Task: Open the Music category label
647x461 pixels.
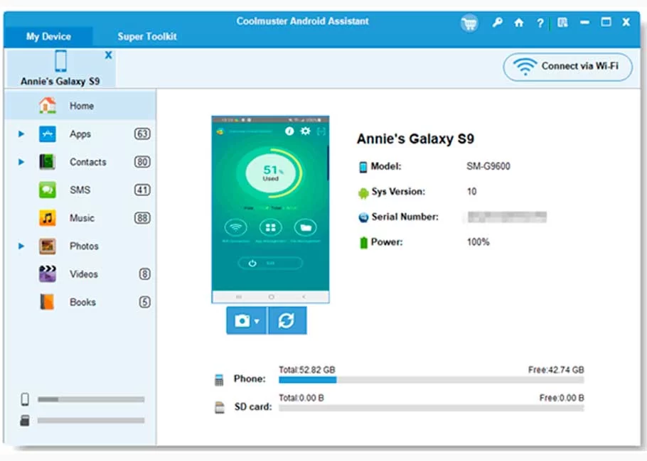Action: pyautogui.click(x=82, y=218)
